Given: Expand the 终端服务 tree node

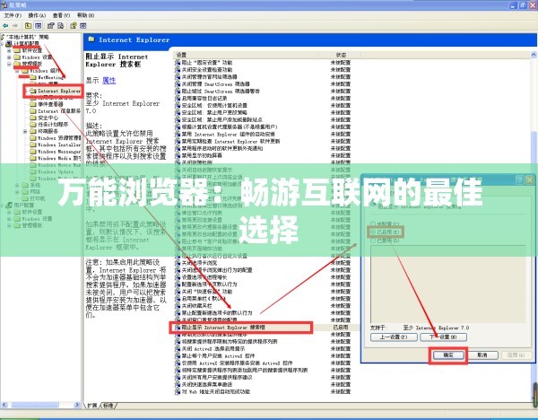Looking at the screenshot, I should point(25,131).
